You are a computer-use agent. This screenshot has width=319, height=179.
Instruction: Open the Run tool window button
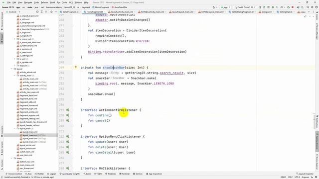[29, 174]
